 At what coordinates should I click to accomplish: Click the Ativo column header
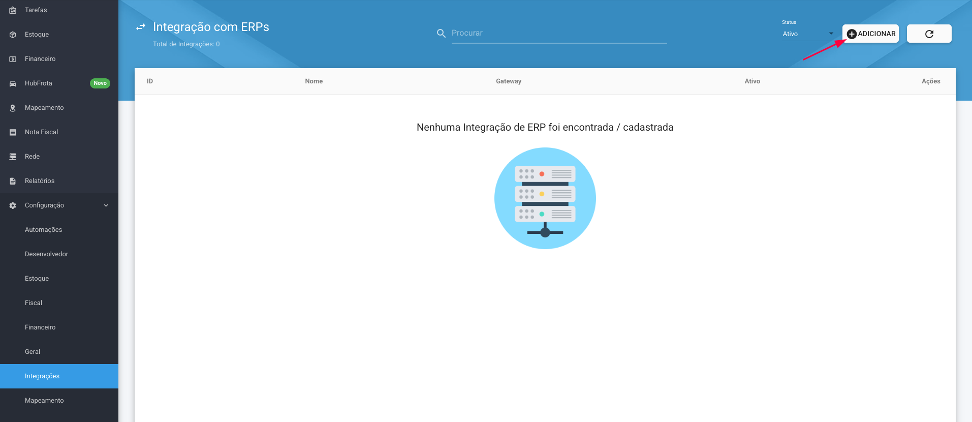[x=752, y=81]
